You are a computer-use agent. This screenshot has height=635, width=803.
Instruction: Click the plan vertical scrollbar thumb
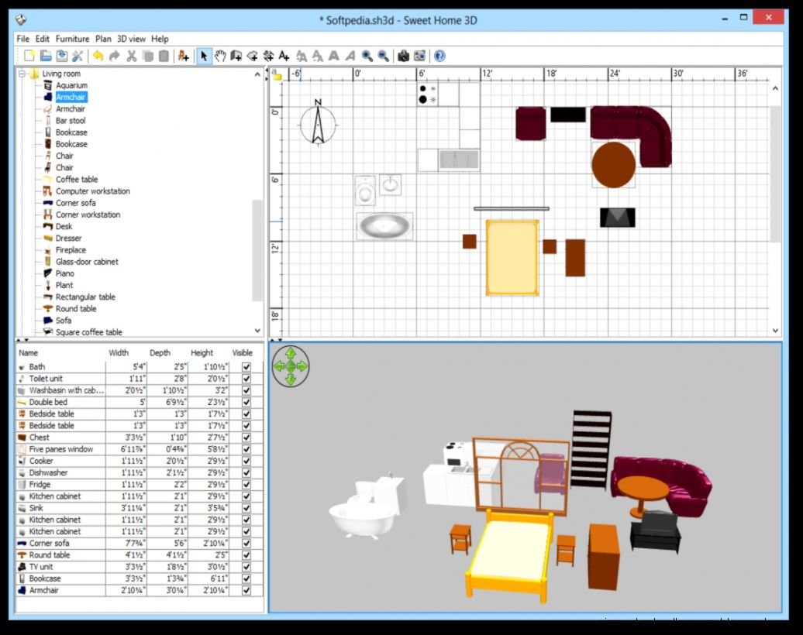tap(775, 173)
